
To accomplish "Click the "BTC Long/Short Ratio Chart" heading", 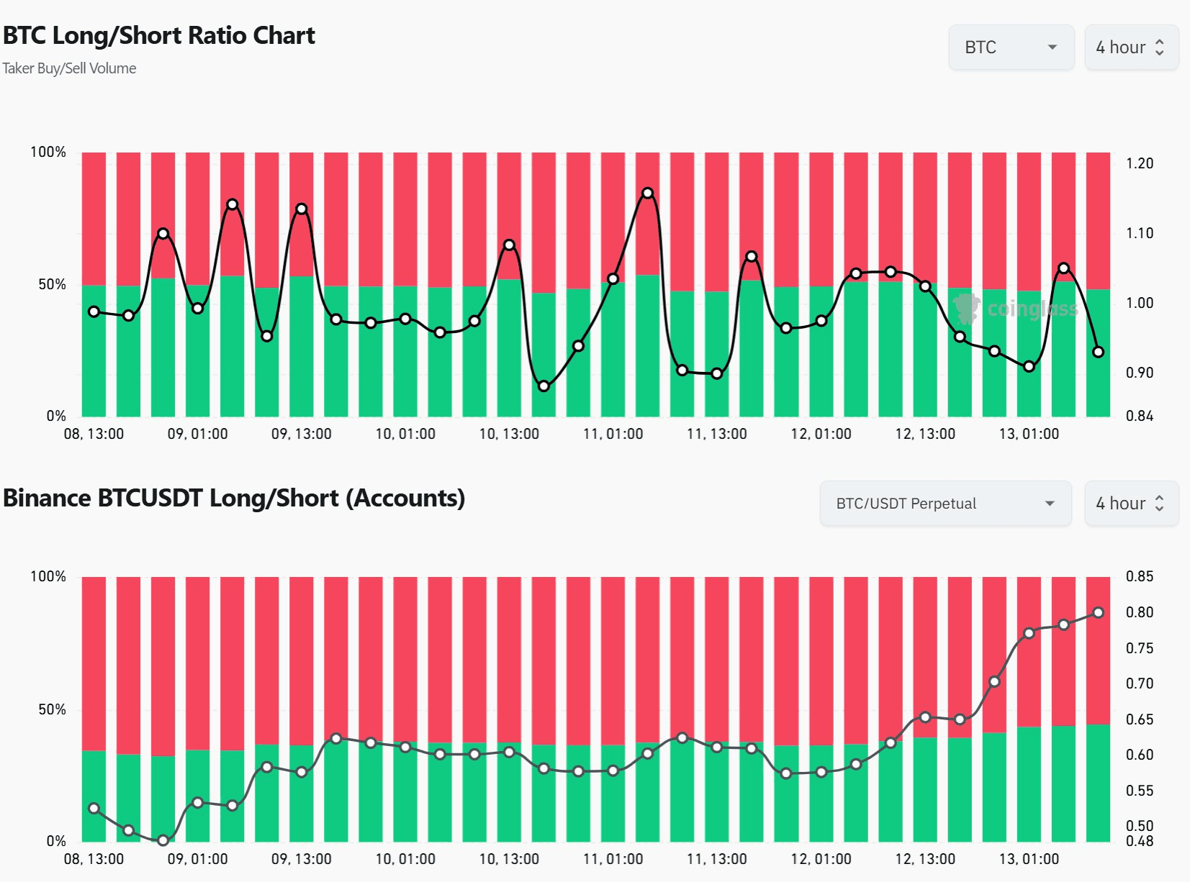I will (x=159, y=35).
